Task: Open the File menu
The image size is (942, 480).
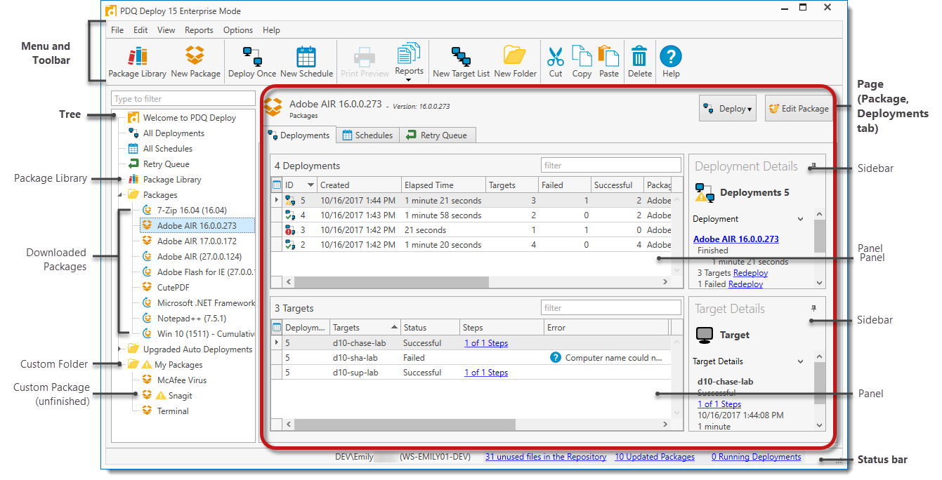Action: 117,30
